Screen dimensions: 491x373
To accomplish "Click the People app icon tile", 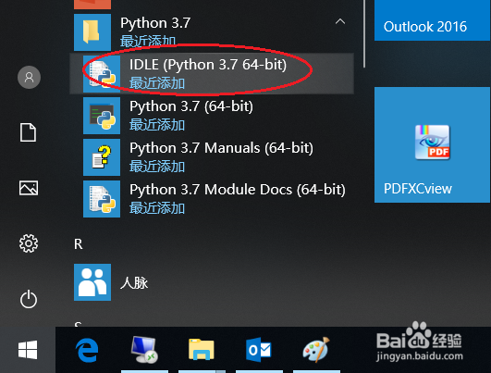I will 92,282.
